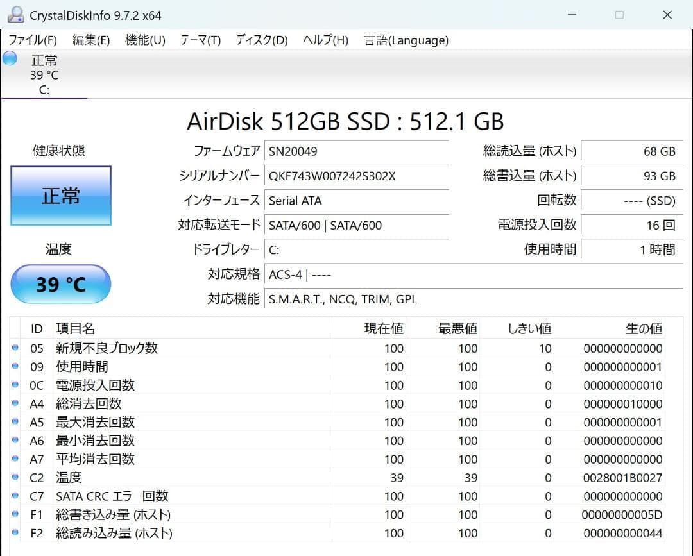Click the 39 °C temperature button
The image size is (693, 556).
61,284
